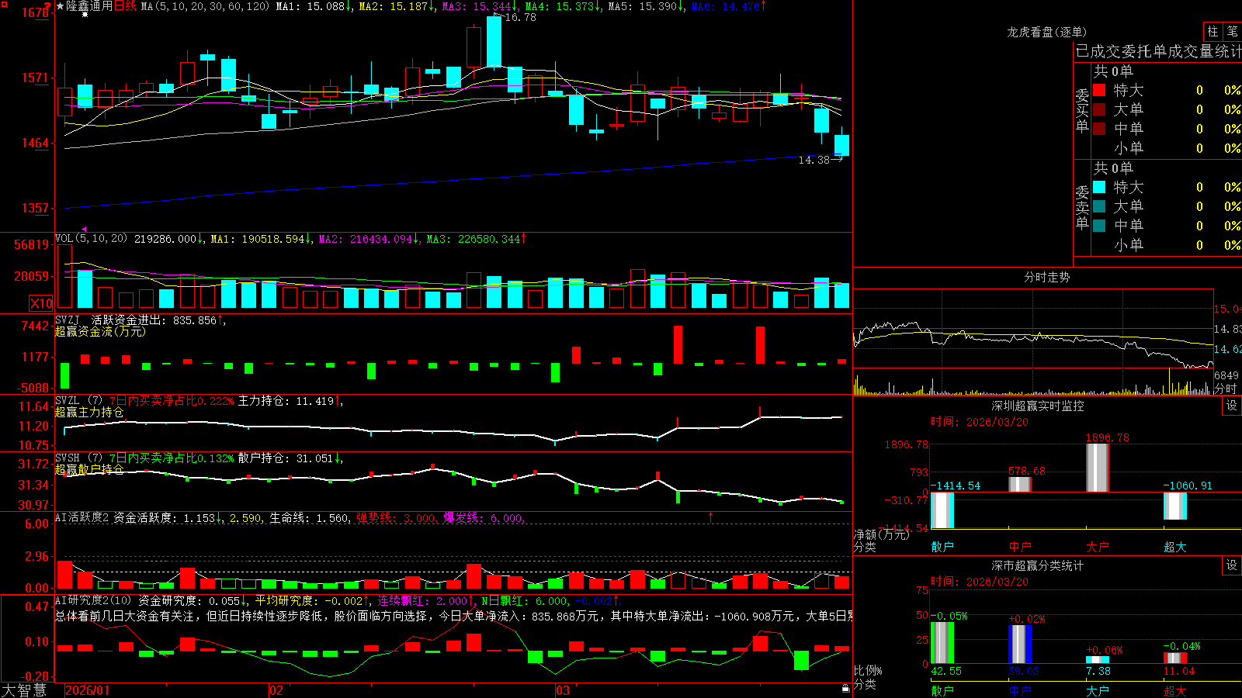1242x698 pixels.
Task: Click the red 特大 buy-order color swatch
Action: click(x=1099, y=90)
